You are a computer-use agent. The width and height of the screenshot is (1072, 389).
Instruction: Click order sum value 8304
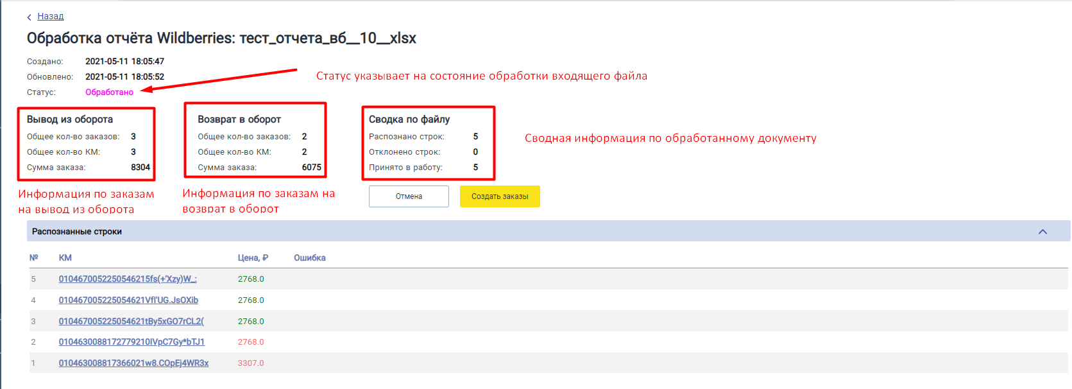pyautogui.click(x=140, y=167)
